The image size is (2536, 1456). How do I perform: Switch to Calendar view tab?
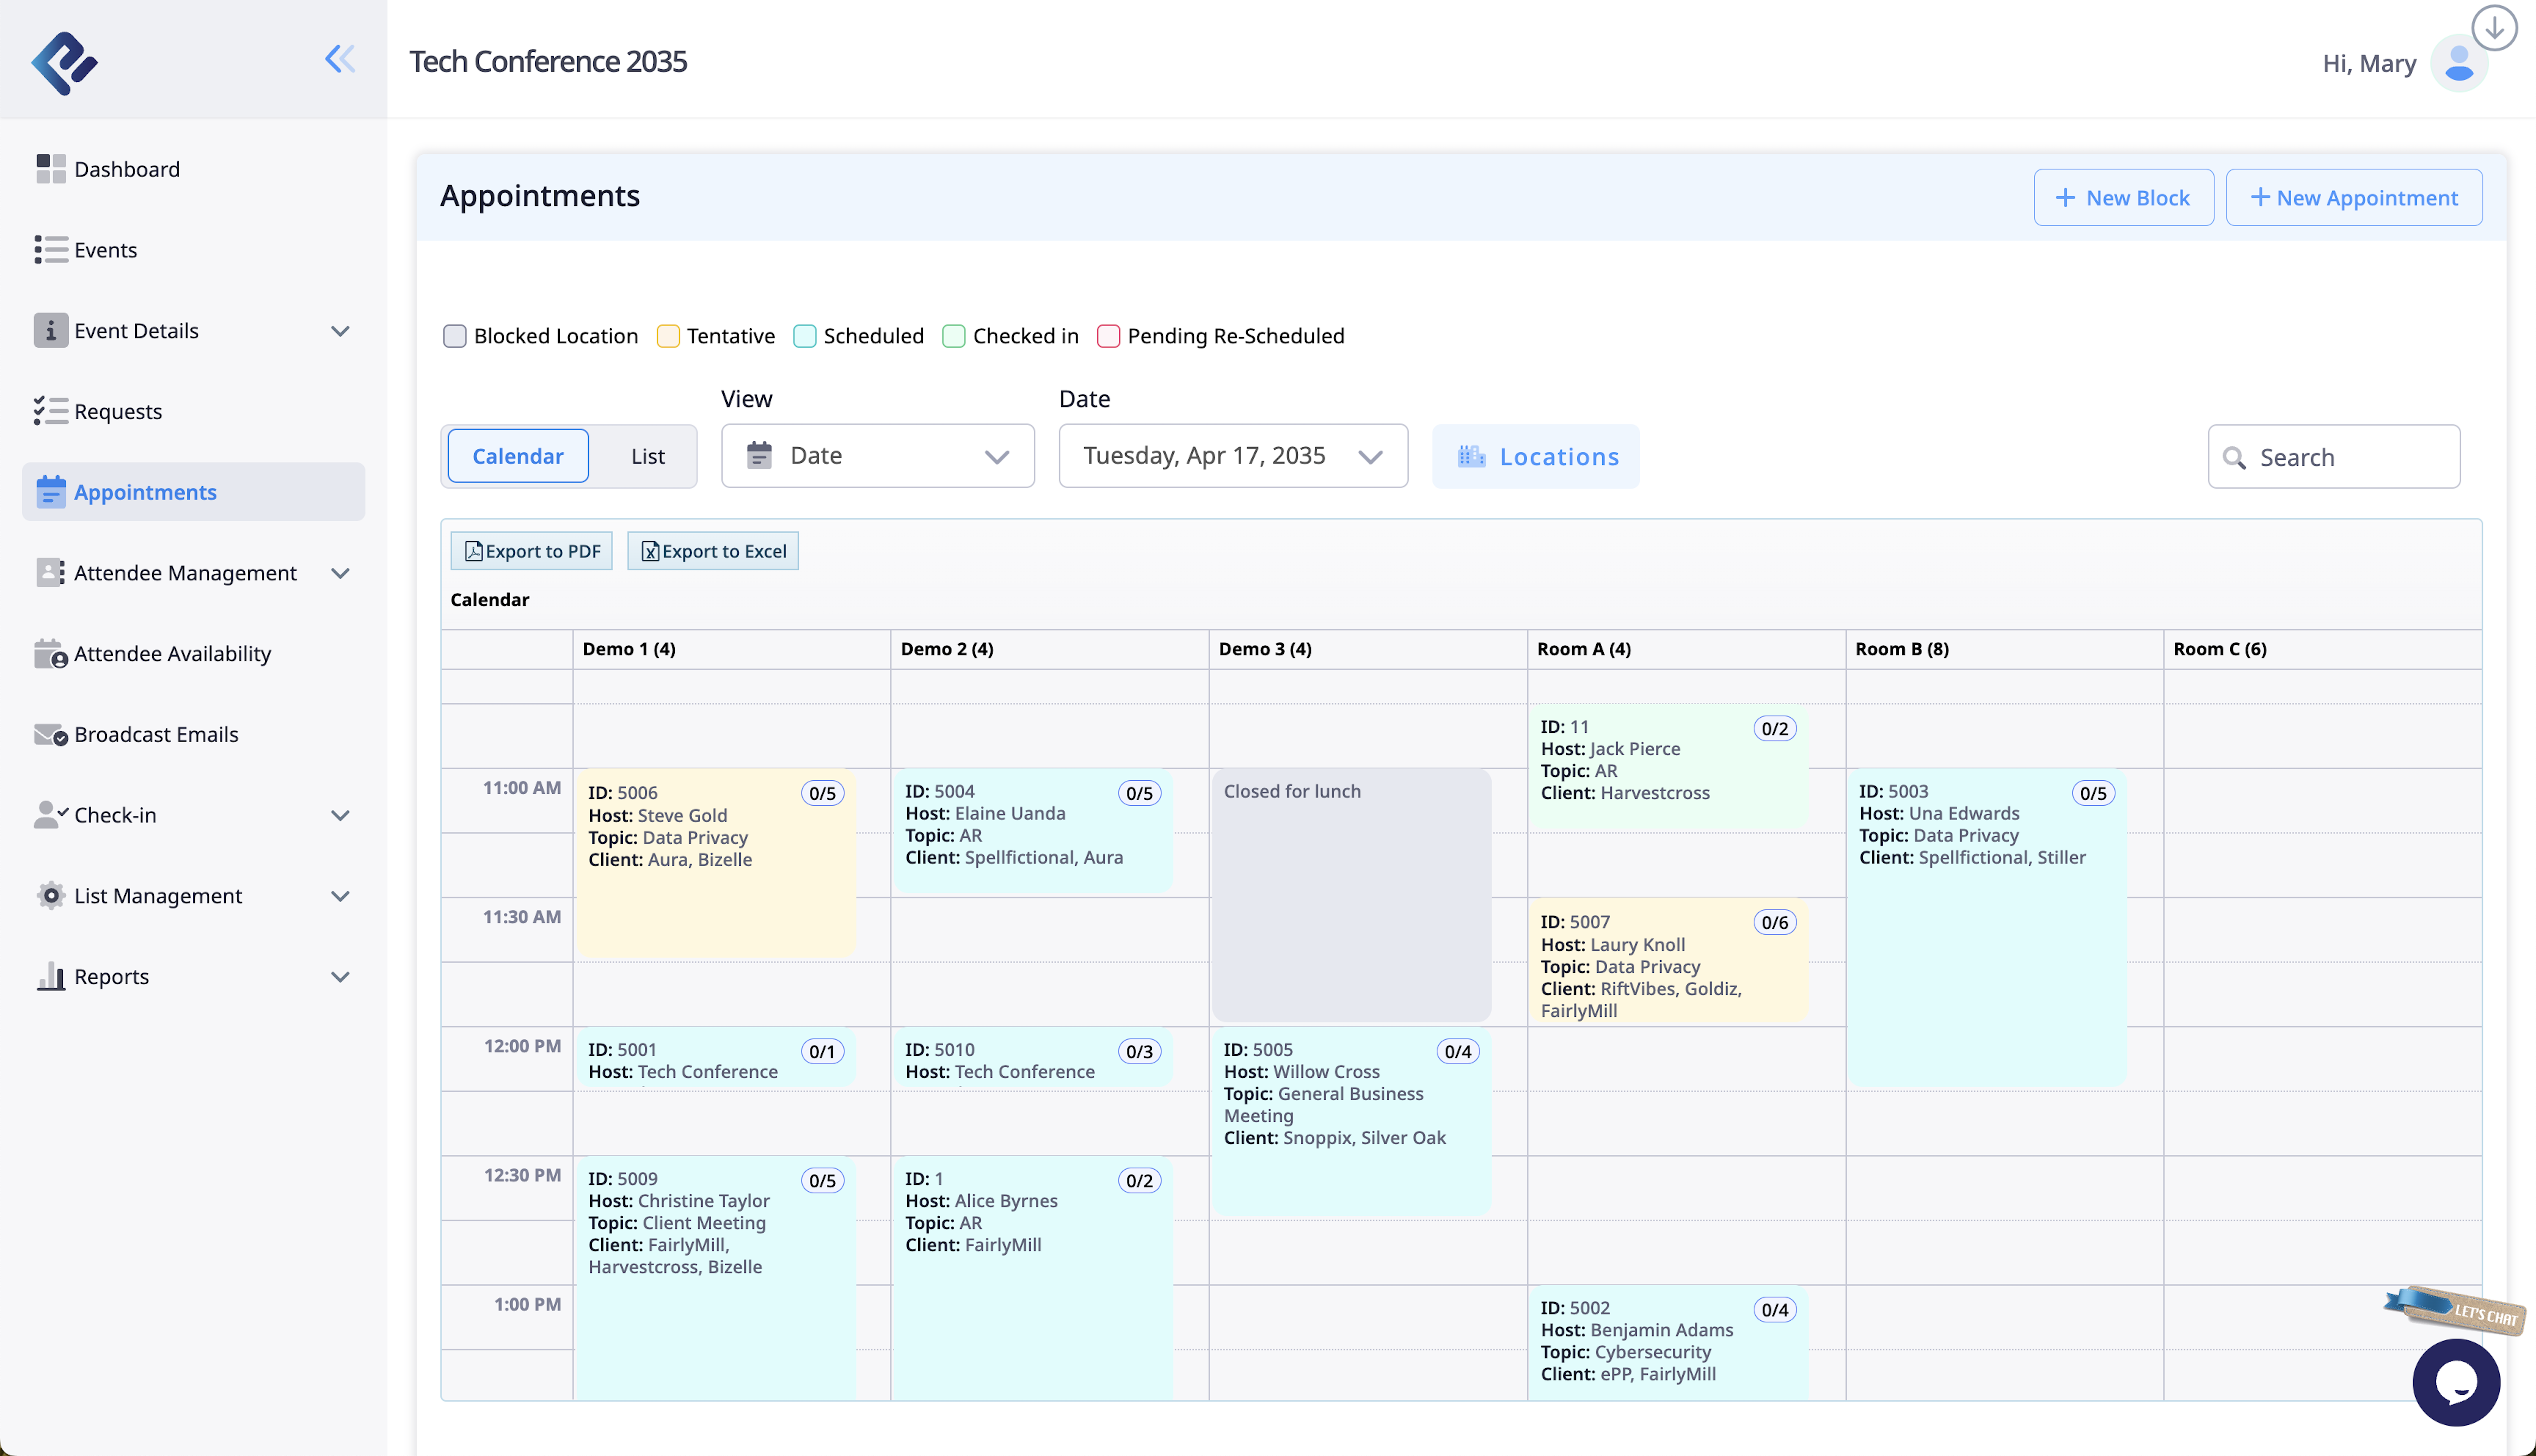pos(518,456)
